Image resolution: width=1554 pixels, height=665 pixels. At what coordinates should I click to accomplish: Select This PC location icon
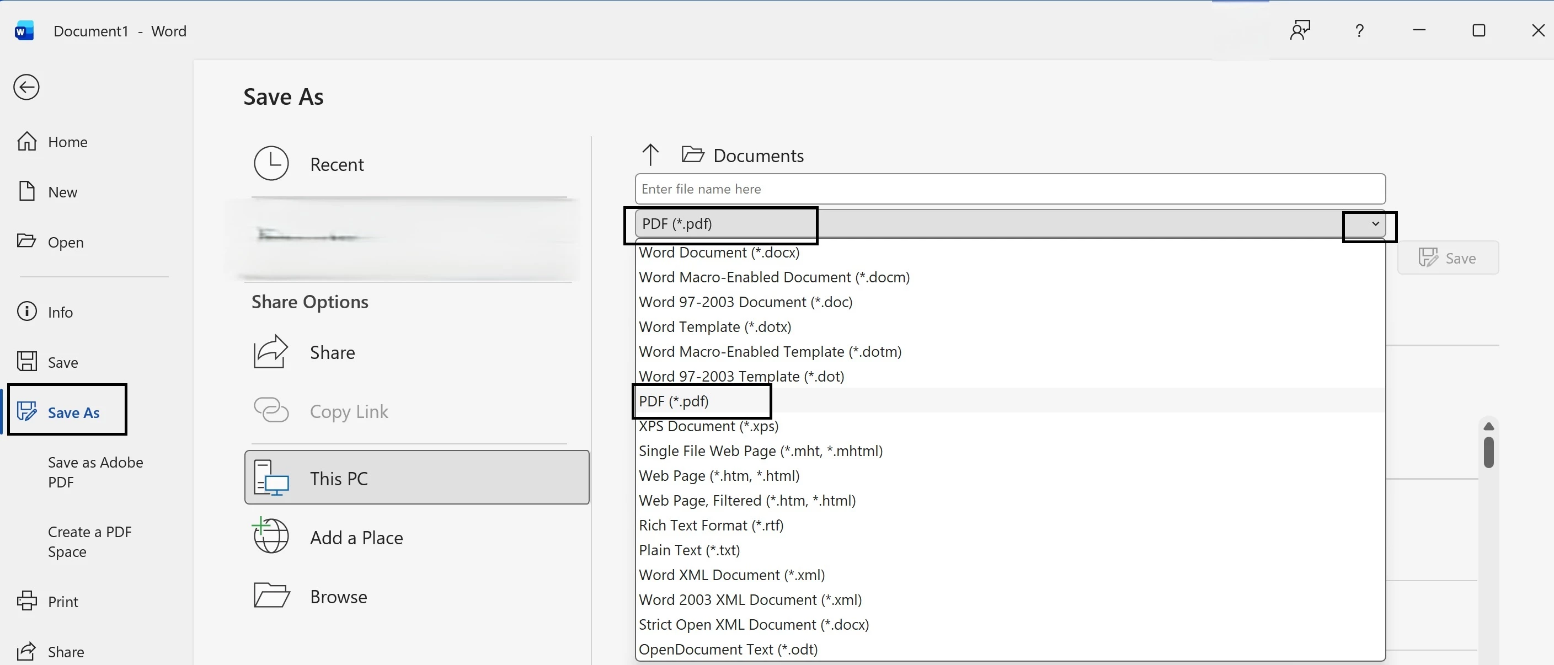[271, 478]
